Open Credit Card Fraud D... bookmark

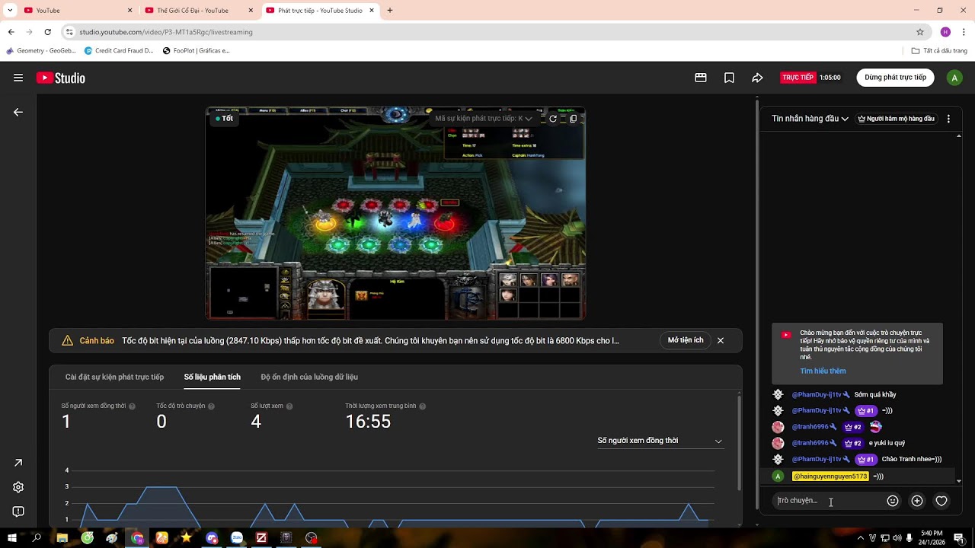pos(119,51)
